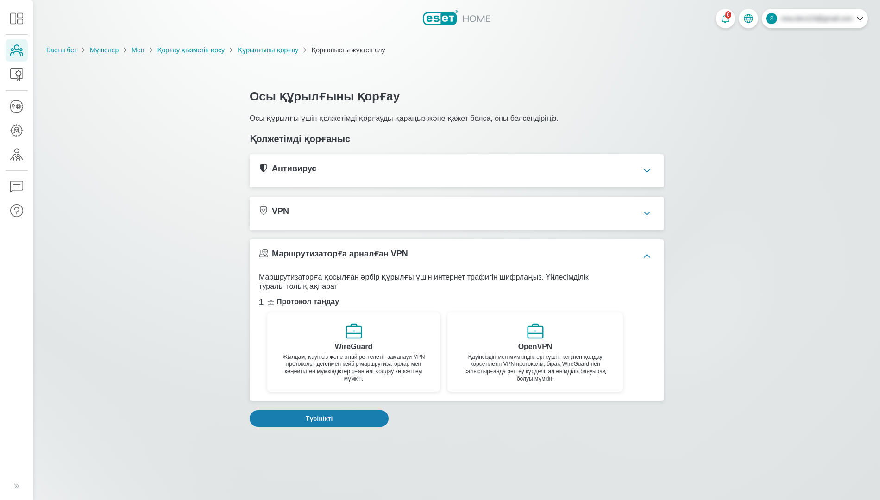Expand the VPN section chevron
880x500 pixels.
647,213
